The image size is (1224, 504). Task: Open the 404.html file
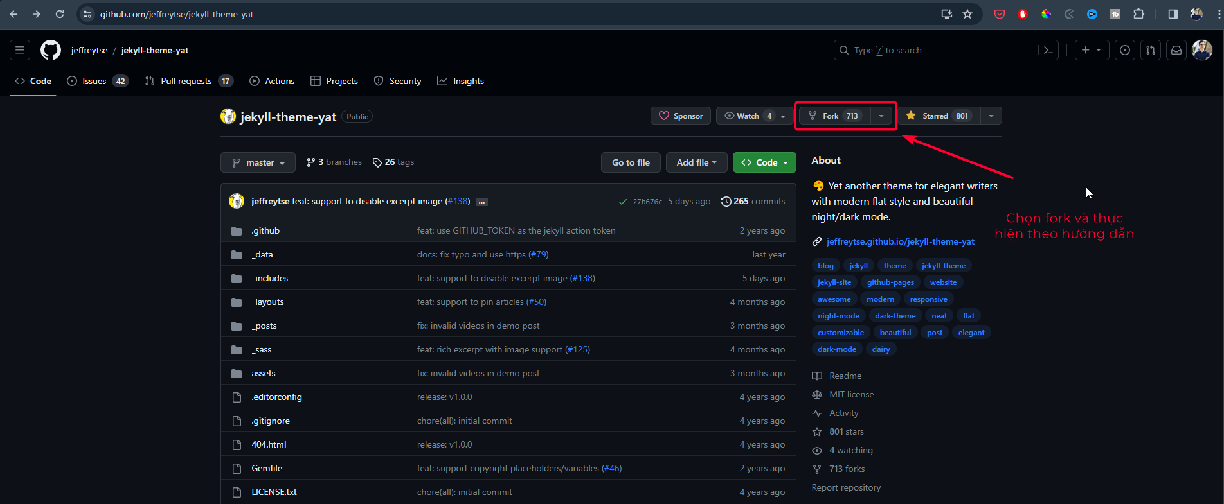(269, 444)
